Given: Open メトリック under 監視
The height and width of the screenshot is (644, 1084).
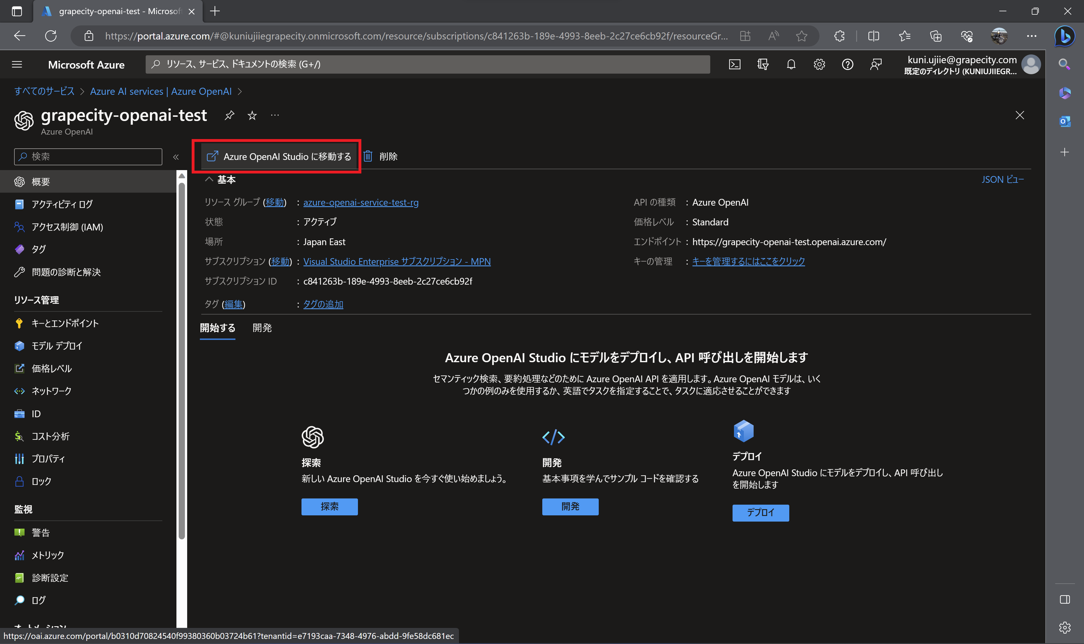Looking at the screenshot, I should coord(88,555).
